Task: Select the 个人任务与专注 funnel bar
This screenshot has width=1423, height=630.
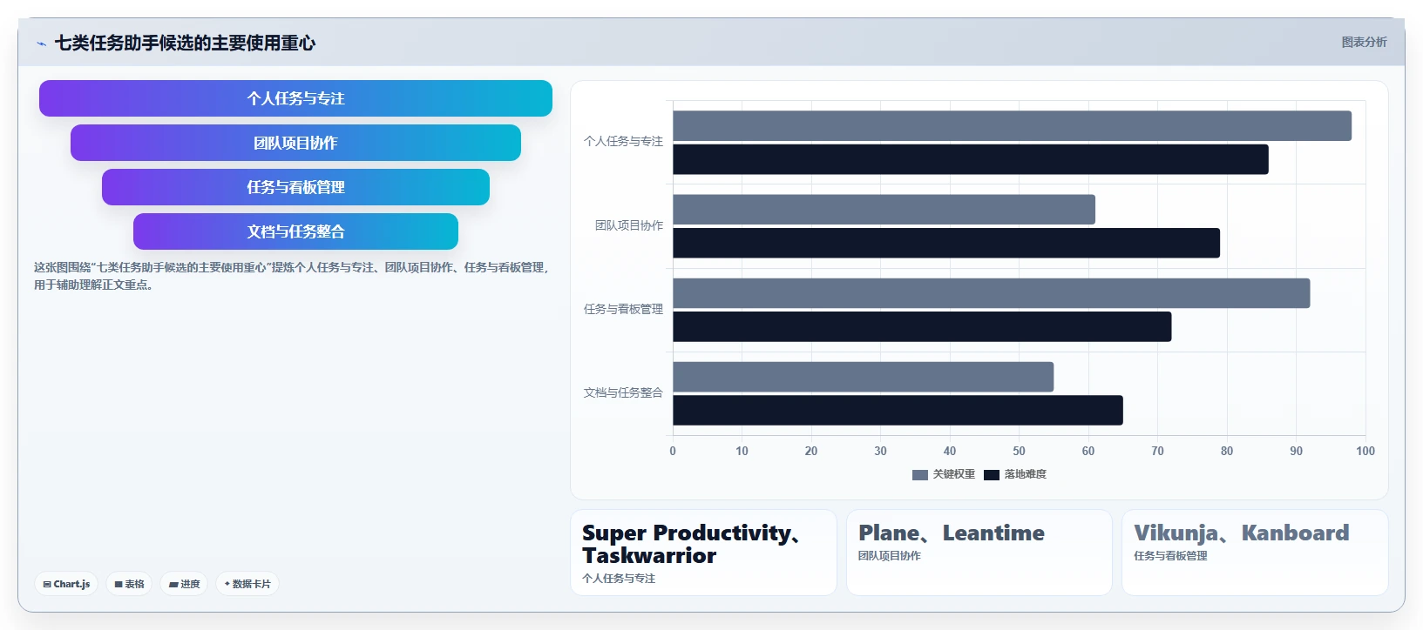Action: (x=295, y=98)
